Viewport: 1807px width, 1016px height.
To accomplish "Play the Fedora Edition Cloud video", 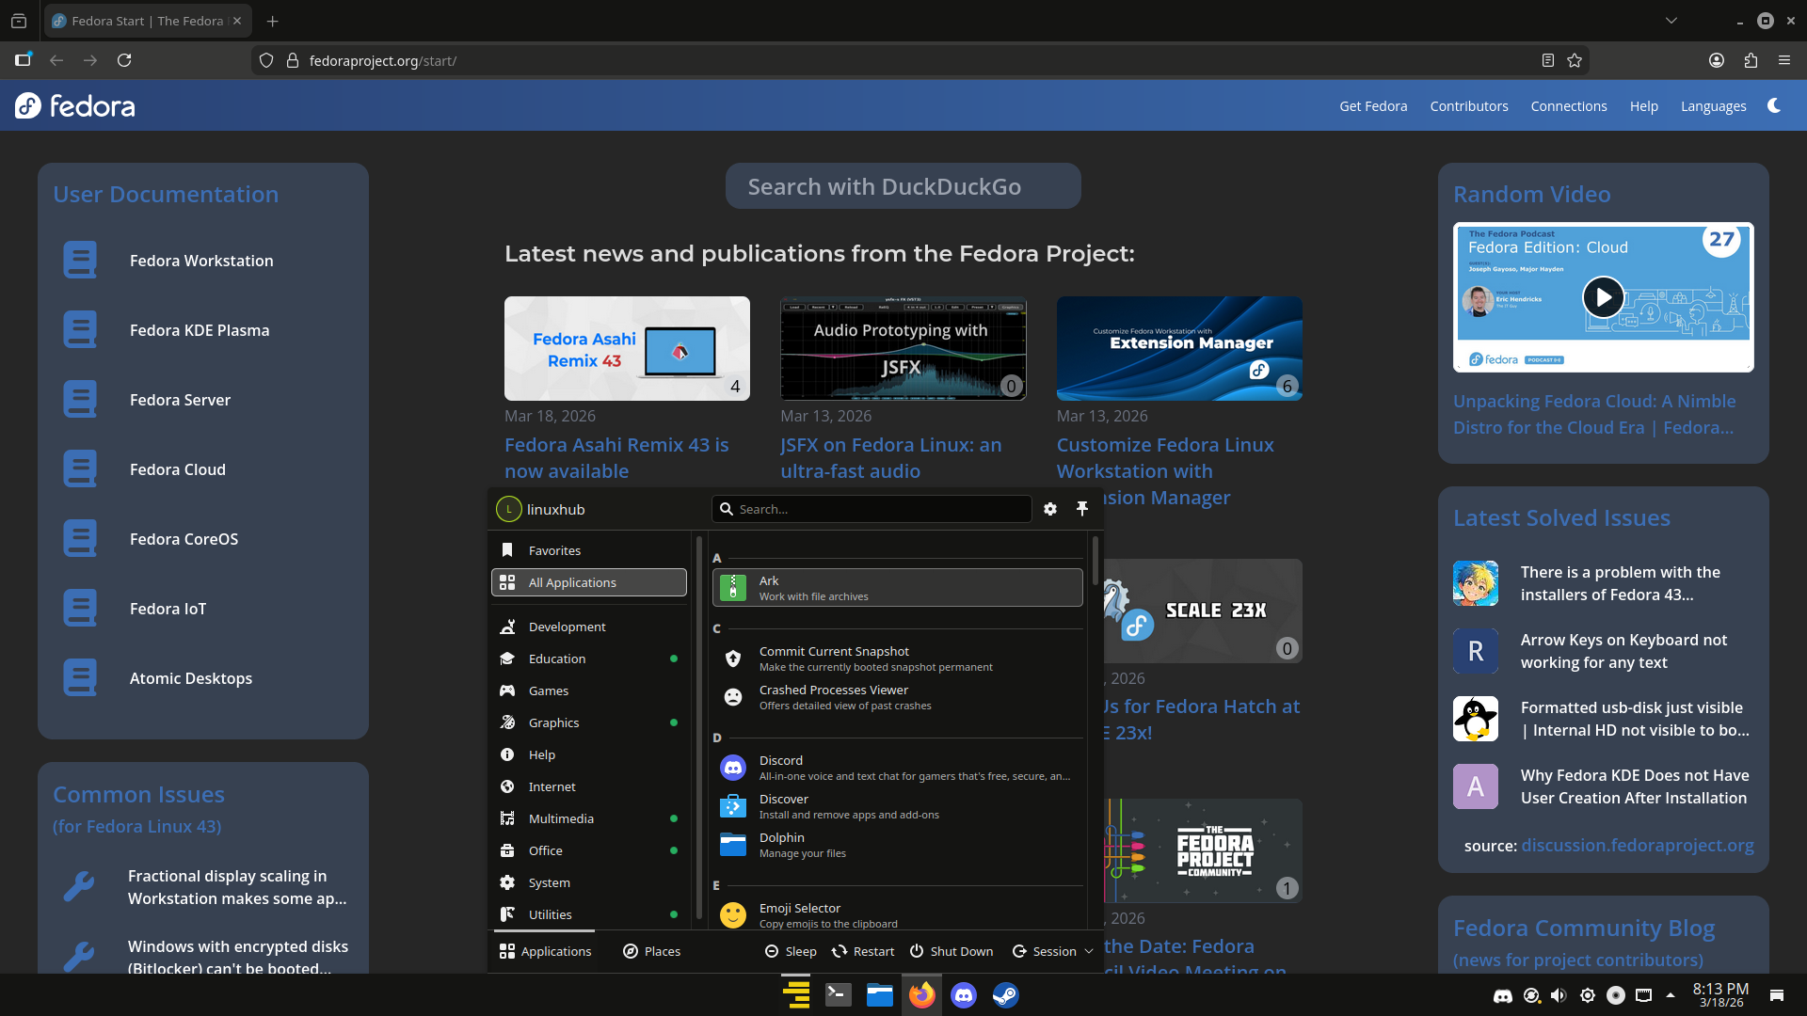I will pyautogui.click(x=1603, y=297).
